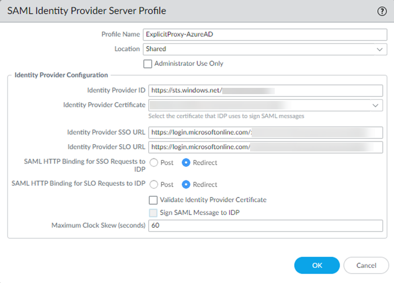
Task: Click the Profile Name text field
Action: 265,34
